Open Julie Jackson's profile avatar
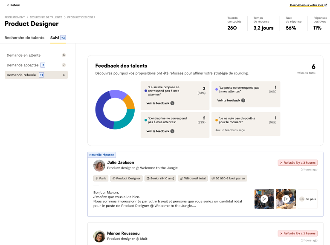This screenshot has width=330, height=245. [x=99, y=165]
